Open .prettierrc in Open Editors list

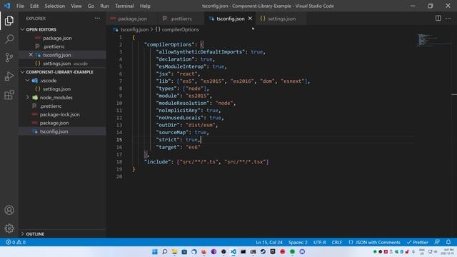[54, 46]
